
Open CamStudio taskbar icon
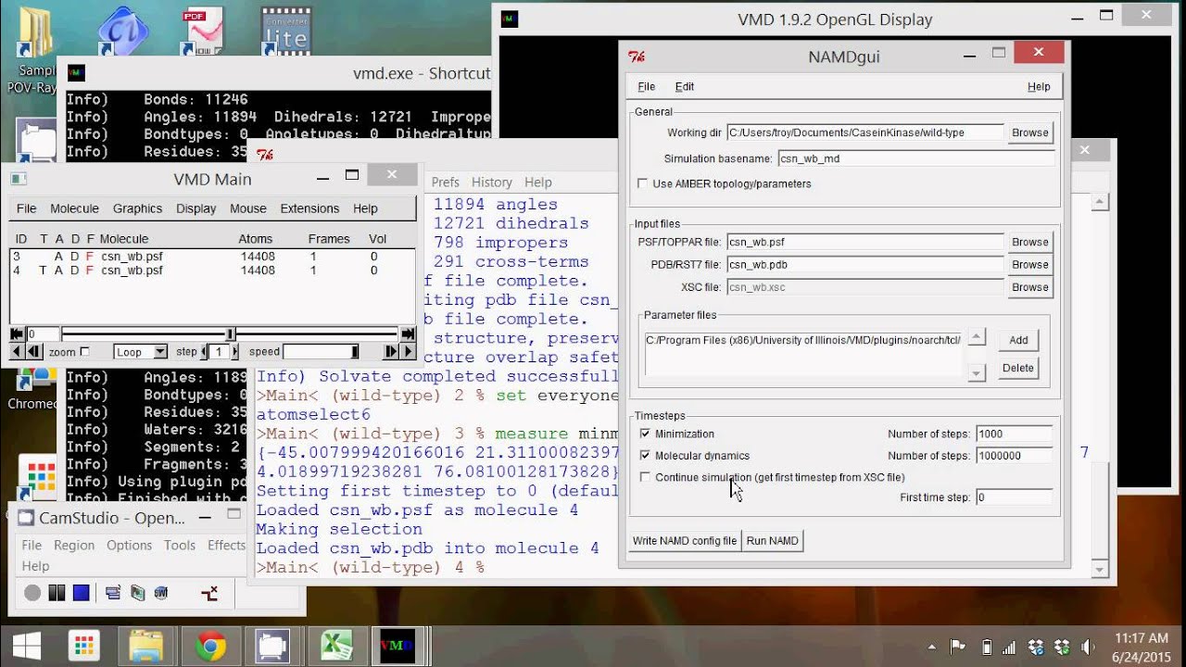[x=273, y=647]
